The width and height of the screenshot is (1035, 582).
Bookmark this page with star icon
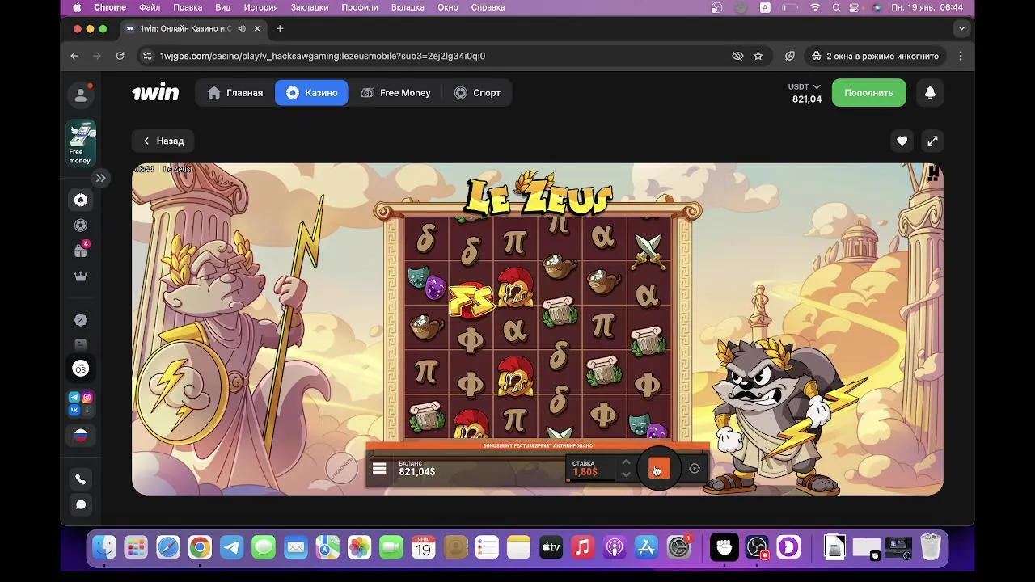[x=758, y=56]
